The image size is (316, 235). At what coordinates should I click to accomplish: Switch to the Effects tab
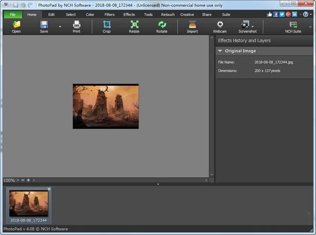tap(129, 14)
